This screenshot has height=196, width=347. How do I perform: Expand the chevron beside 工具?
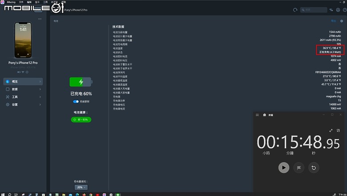click(x=40, y=97)
